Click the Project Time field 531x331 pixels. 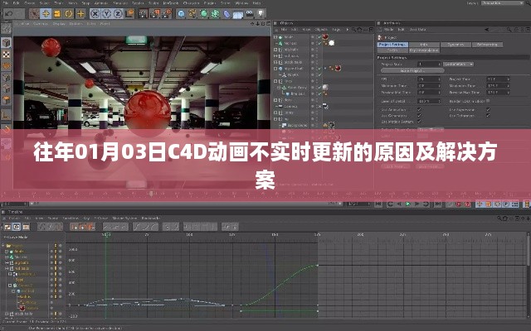pyautogui.click(x=498, y=79)
